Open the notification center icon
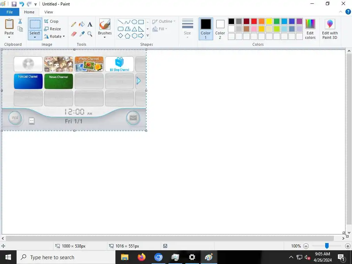This screenshot has height=264, width=352. pyautogui.click(x=341, y=257)
